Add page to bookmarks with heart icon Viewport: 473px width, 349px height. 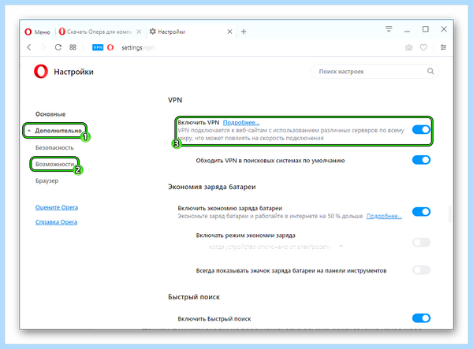pyautogui.click(x=423, y=47)
